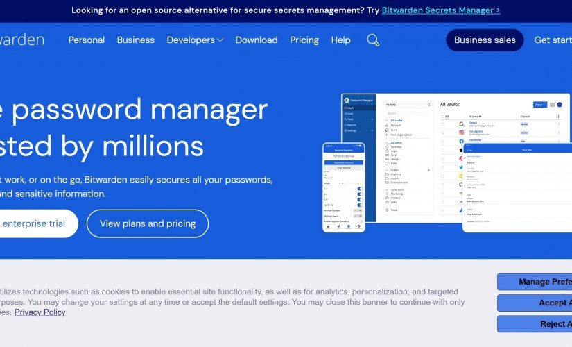Open the Personal navigation item
572x347 pixels.
click(x=87, y=40)
